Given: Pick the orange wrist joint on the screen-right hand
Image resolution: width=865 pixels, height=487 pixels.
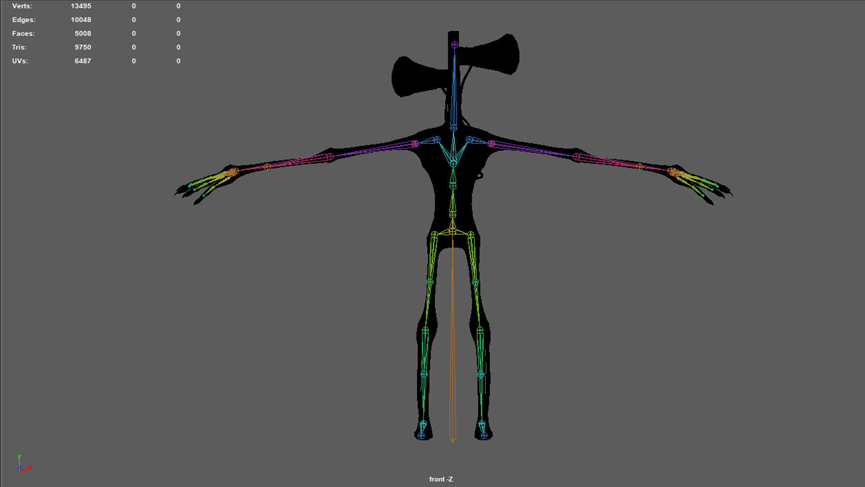Looking at the screenshot, I should [672, 171].
